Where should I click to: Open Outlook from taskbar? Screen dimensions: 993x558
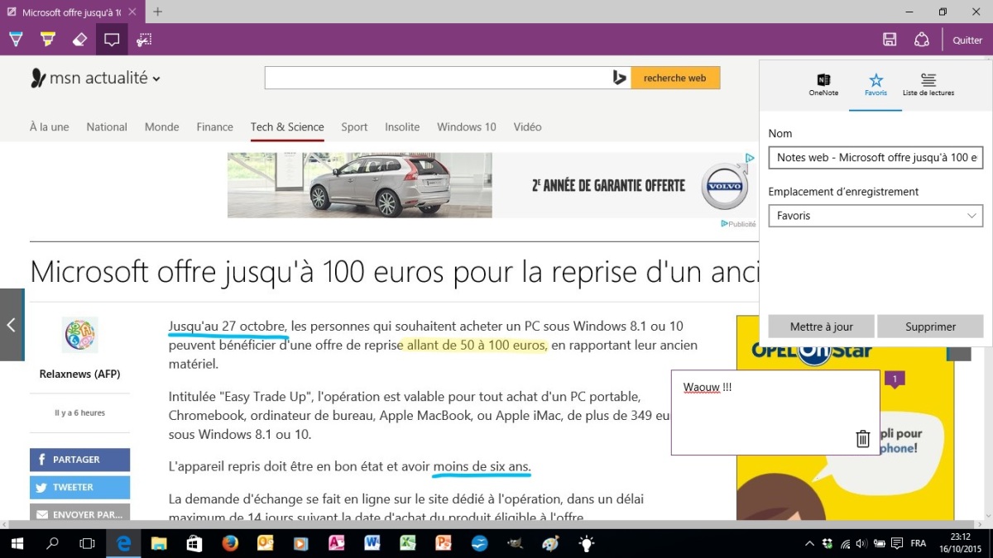click(x=266, y=543)
